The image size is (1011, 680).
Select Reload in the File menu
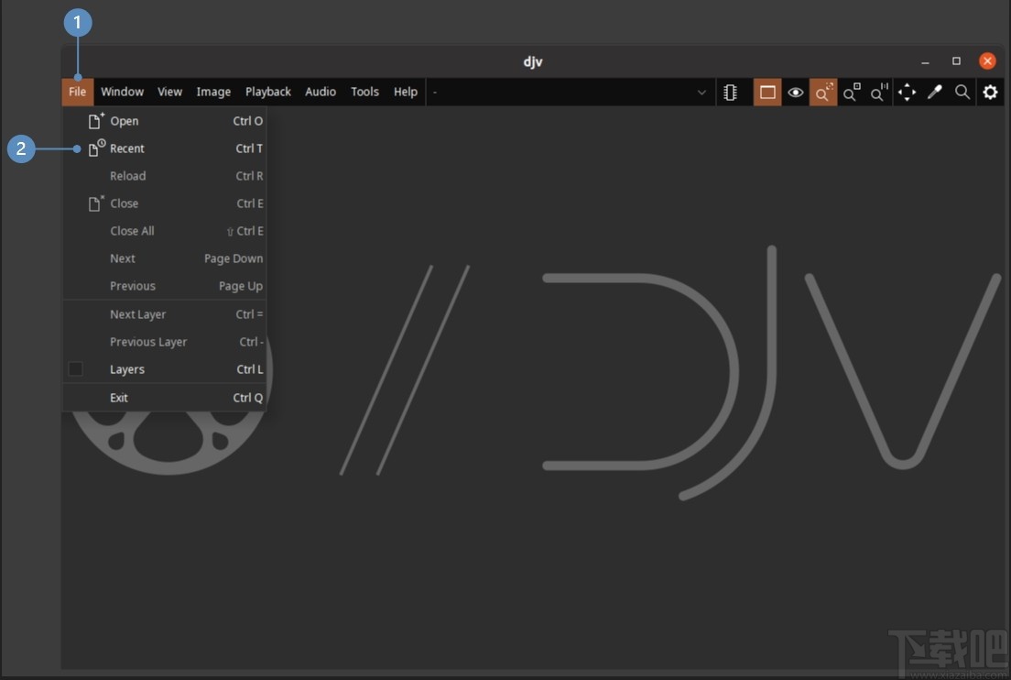coord(127,175)
